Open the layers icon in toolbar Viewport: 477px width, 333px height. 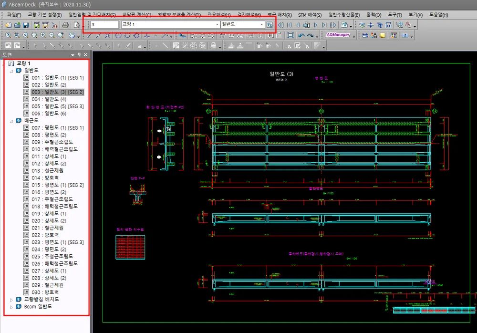[362, 25]
